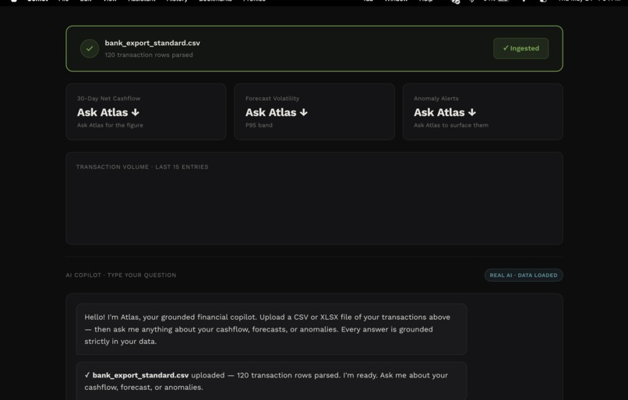Click 'Ask Atlas for the figure' caption
The image size is (628, 400).
(110, 125)
